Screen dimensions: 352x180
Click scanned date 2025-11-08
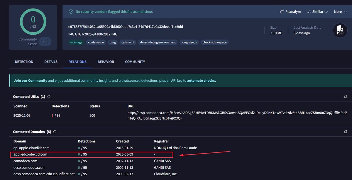click(x=22, y=115)
